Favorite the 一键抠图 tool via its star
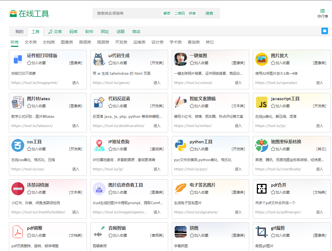 click(x=191, y=63)
